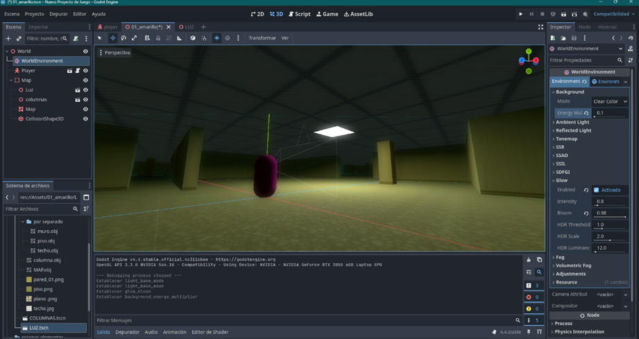639x339 pixels.
Task: Select the Rotate mode tool
Action: (123, 38)
